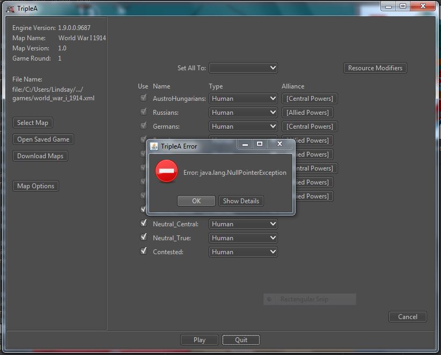Close the TripleA Error dialog

(280, 144)
